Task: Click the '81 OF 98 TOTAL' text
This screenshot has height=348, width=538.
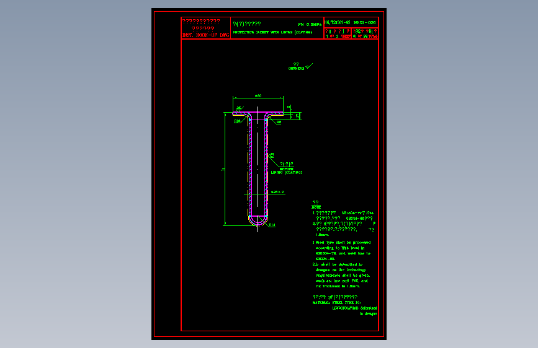Action: click(x=365, y=37)
